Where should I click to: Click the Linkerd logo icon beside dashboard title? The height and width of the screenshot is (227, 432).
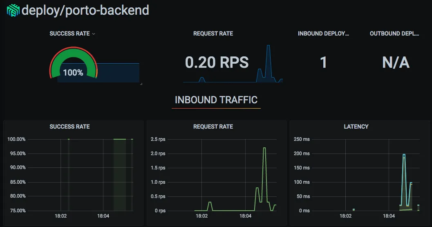[x=13, y=11]
